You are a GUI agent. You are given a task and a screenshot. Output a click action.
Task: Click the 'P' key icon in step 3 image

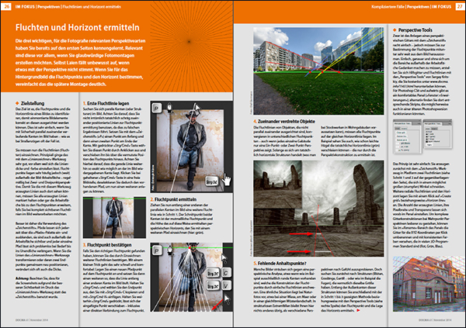pos(157,250)
